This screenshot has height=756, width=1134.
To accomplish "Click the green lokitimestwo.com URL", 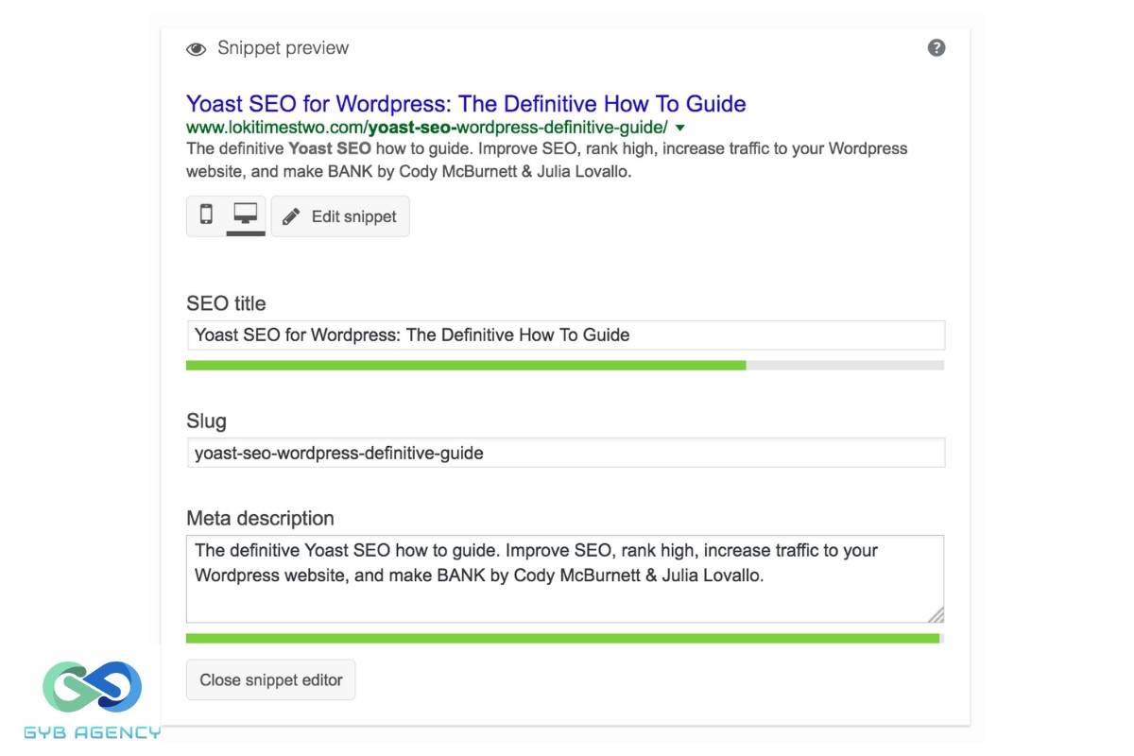I will [427, 128].
